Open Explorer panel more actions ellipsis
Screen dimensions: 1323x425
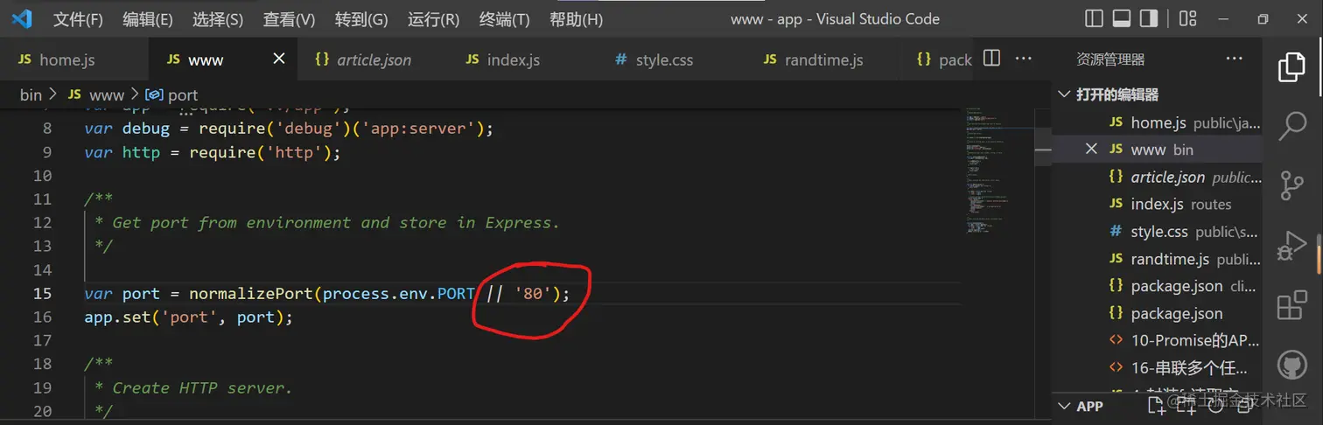tap(1234, 59)
